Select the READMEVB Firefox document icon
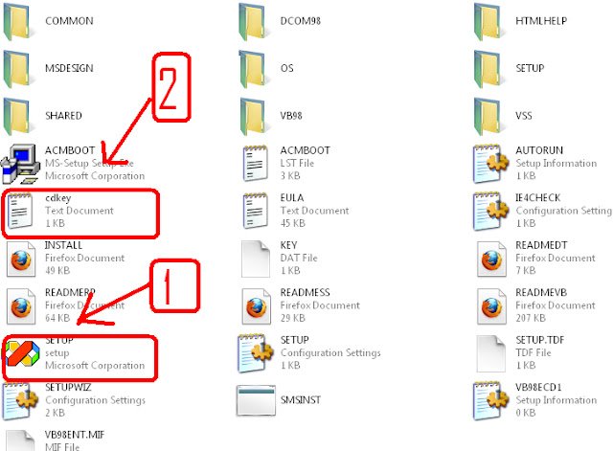This screenshot has width=613, height=451. point(491,306)
